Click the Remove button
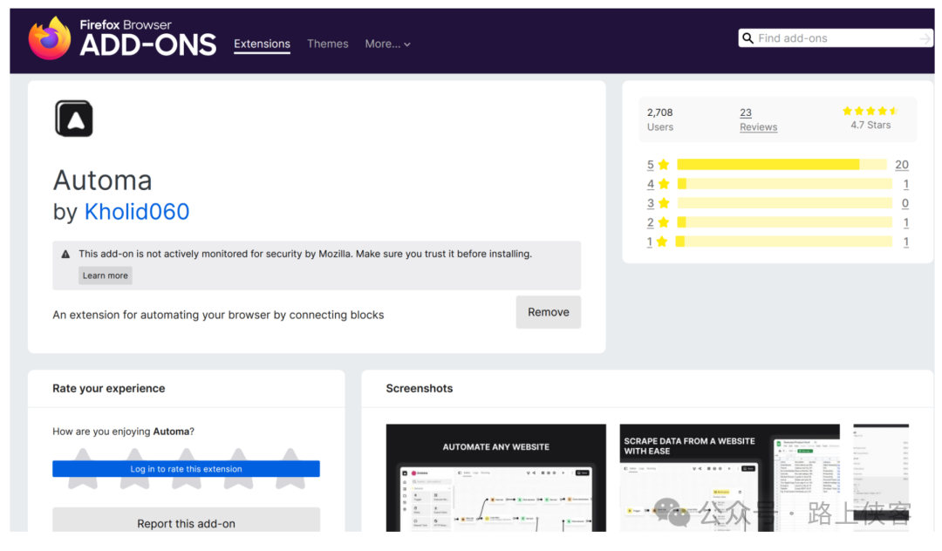The width and height of the screenshot is (942, 551). pyautogui.click(x=548, y=312)
